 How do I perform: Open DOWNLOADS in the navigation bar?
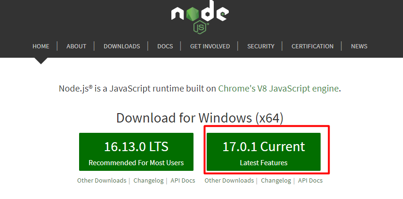coord(122,46)
